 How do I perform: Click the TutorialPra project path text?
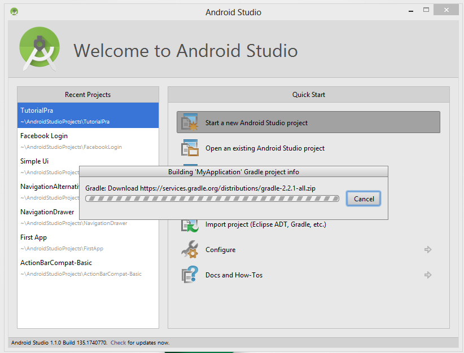(x=65, y=121)
